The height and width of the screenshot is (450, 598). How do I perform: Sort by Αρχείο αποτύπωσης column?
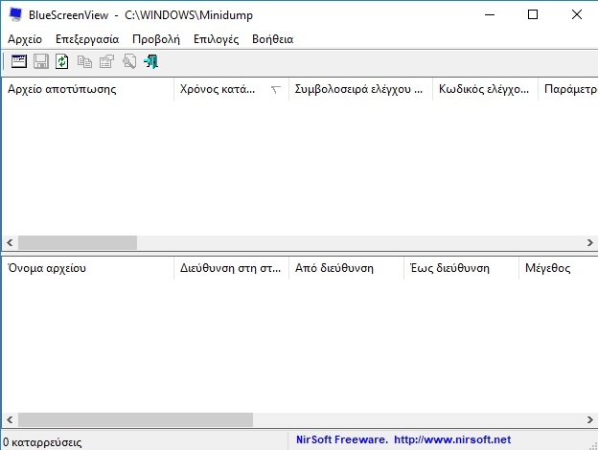(88, 89)
